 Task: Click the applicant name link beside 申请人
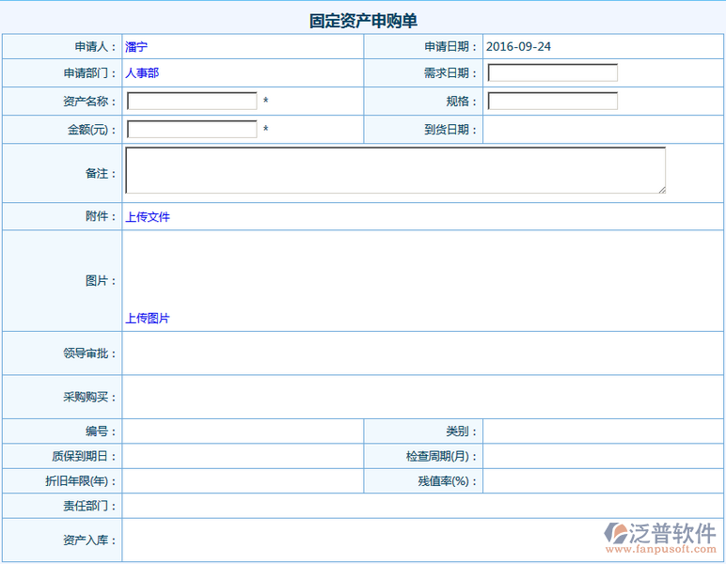coord(136,46)
